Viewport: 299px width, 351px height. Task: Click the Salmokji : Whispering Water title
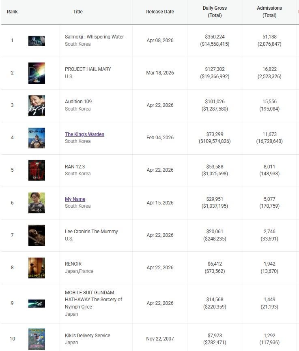click(x=94, y=36)
